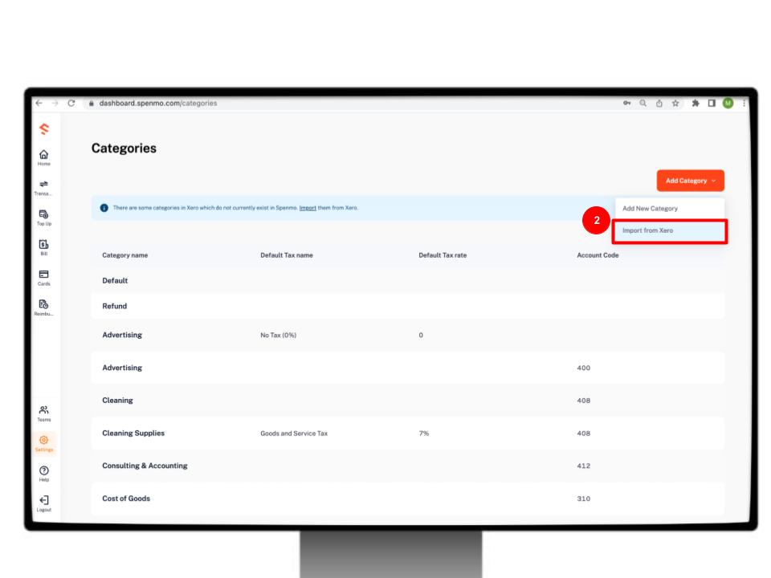Click the Account Code column header

(598, 255)
